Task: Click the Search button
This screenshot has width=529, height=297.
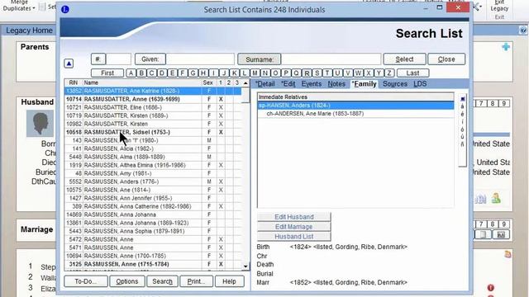Action: click(162, 281)
